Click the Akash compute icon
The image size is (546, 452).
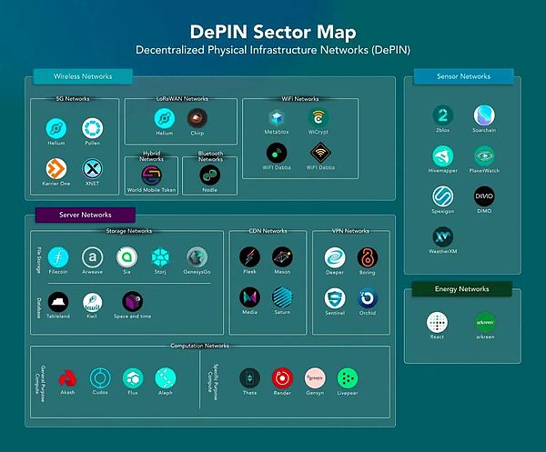[67, 377]
